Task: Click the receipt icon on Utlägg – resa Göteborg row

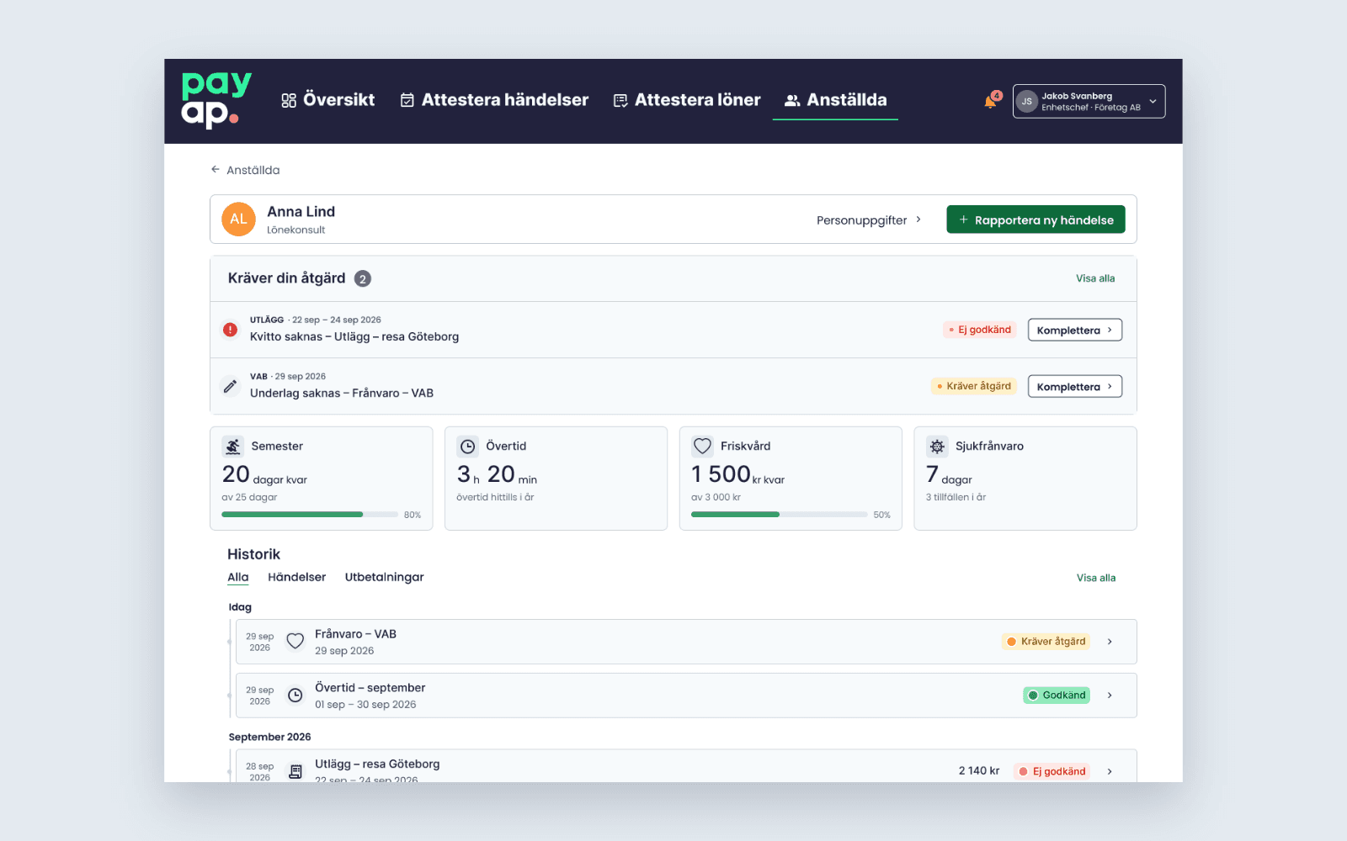Action: coord(295,771)
